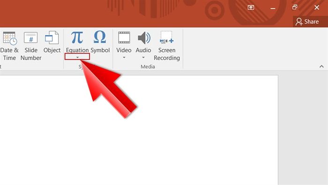Viewport: 328px width, 185px height.
Task: Click the Video film icon
Action: (124, 38)
